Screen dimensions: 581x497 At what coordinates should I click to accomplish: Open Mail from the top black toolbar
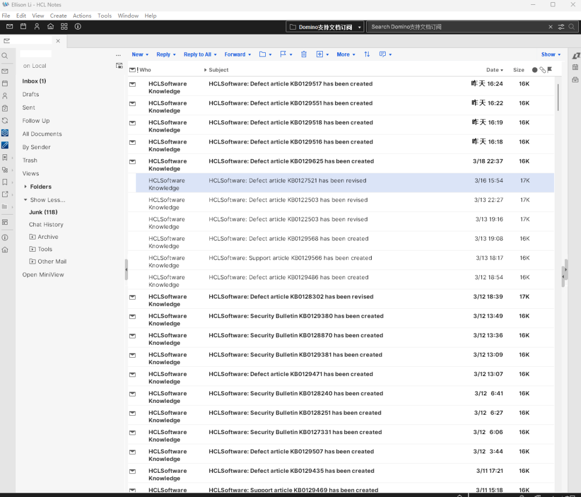tap(10, 27)
